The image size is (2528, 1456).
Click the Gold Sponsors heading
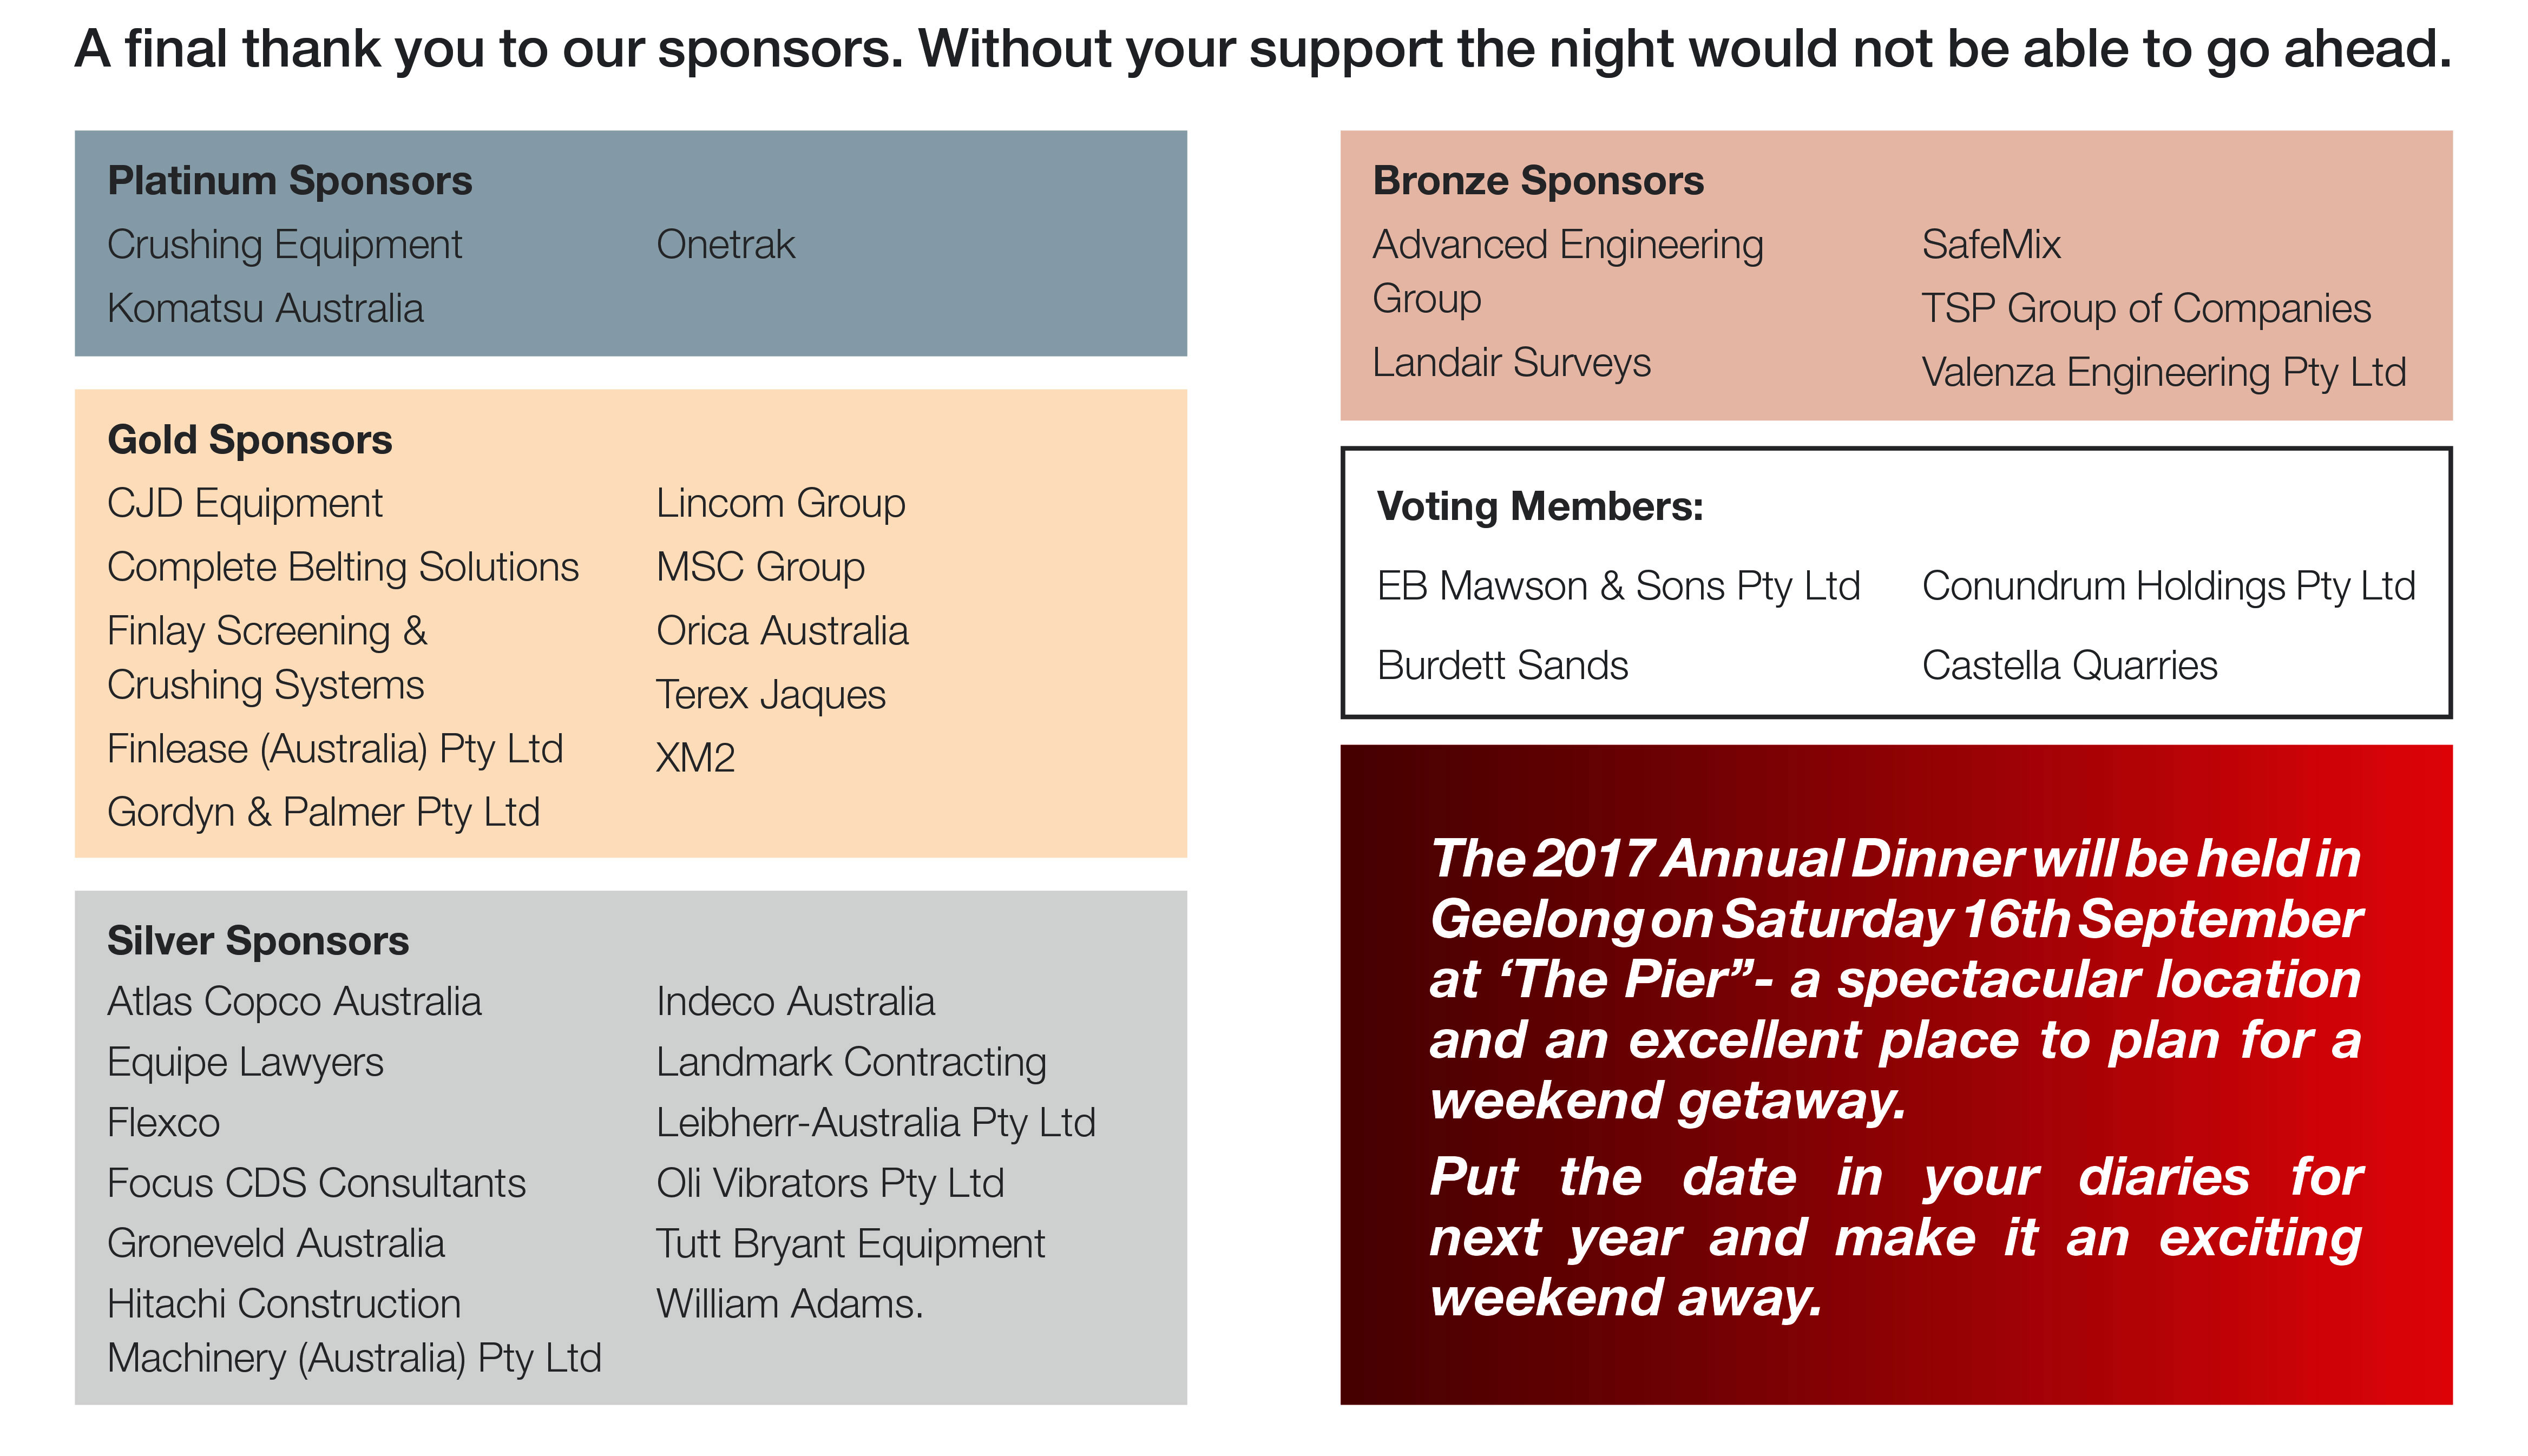(x=249, y=440)
